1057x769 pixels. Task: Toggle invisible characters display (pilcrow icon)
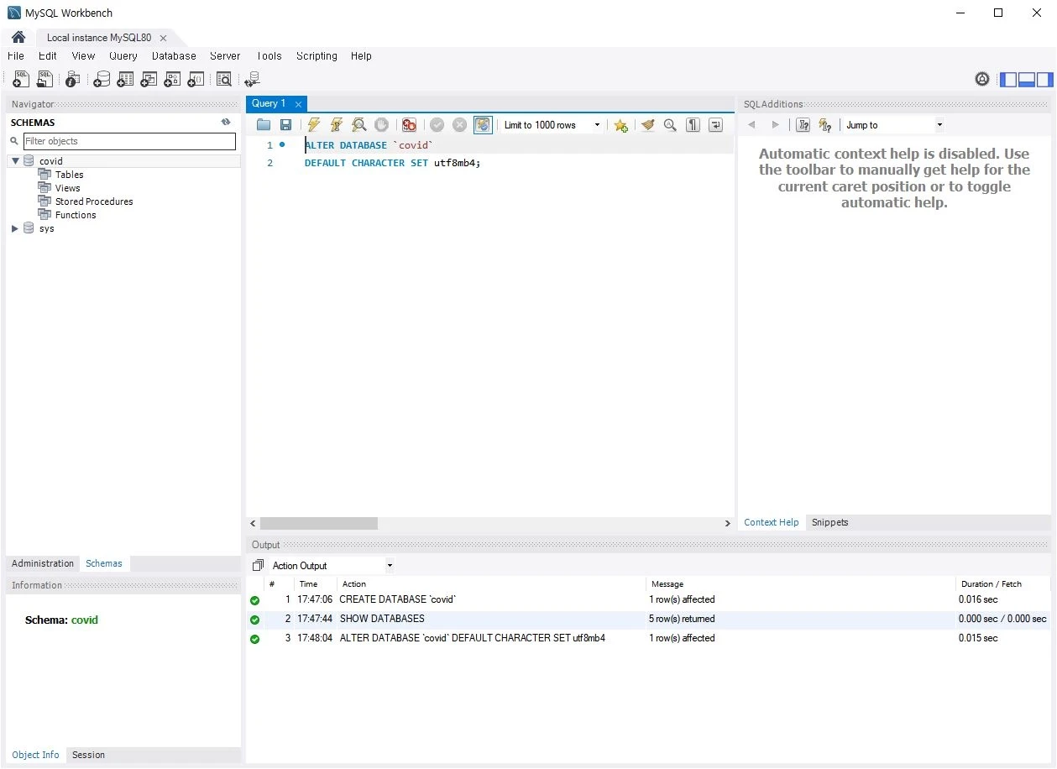pos(693,125)
